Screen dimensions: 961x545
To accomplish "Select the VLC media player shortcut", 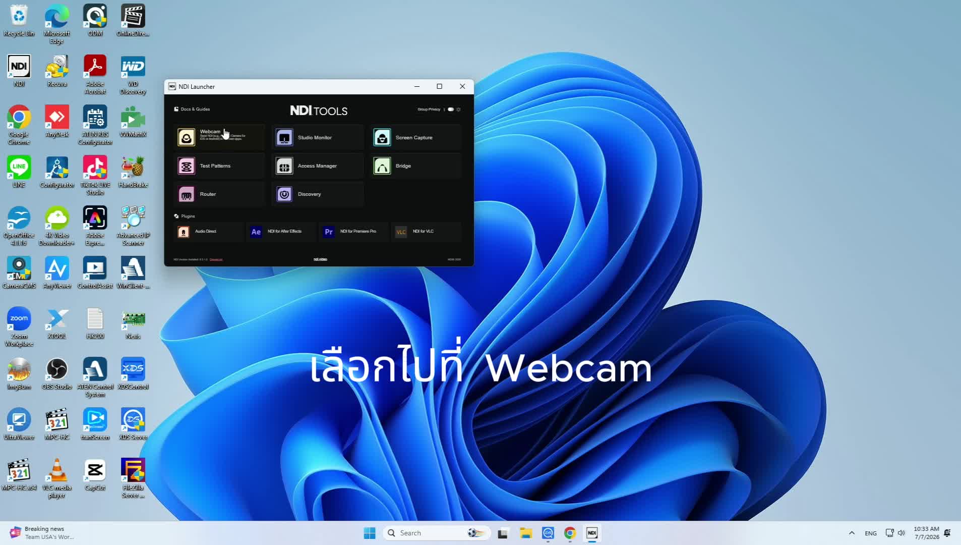I will click(56, 478).
